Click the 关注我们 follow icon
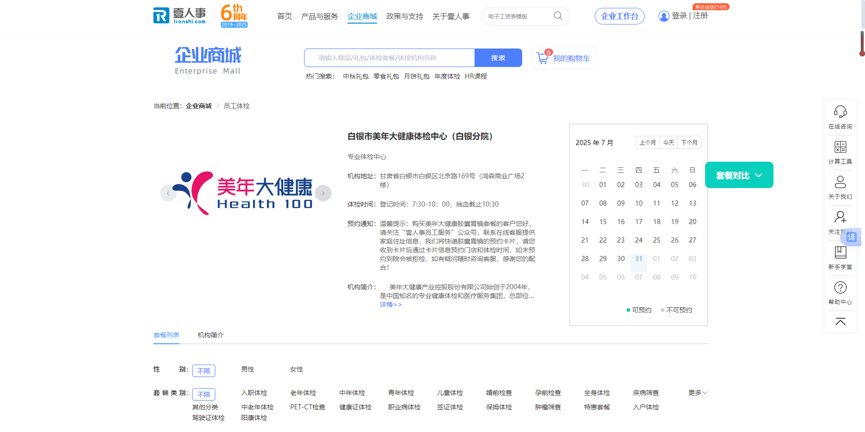865x432 pixels. (x=840, y=217)
